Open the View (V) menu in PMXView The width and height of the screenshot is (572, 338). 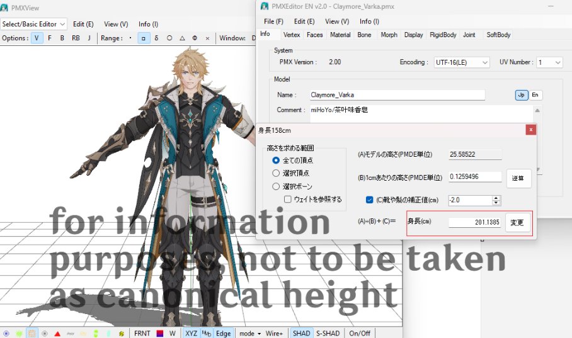click(116, 24)
